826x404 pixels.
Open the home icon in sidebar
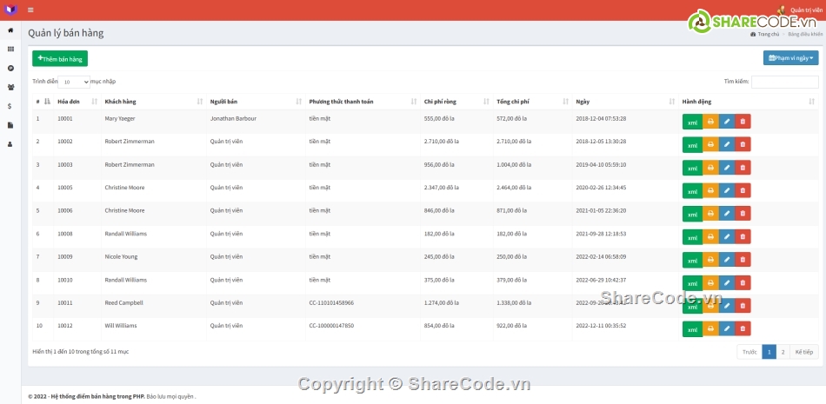pyautogui.click(x=10, y=30)
